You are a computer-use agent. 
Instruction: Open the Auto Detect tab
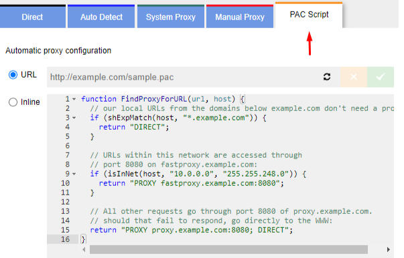[101, 17]
